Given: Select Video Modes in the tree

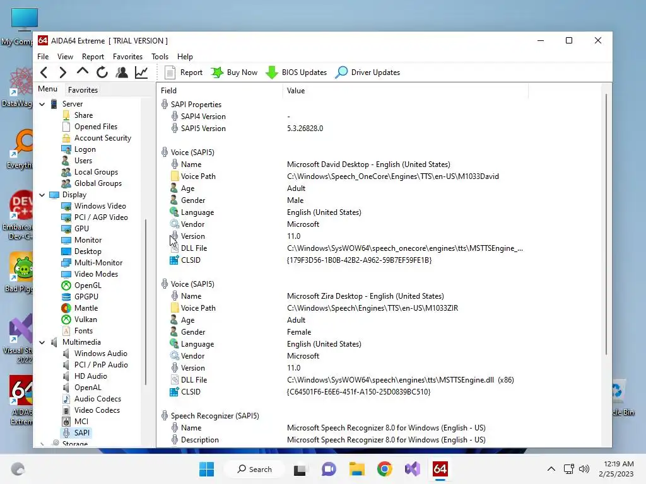Looking at the screenshot, I should coord(96,274).
